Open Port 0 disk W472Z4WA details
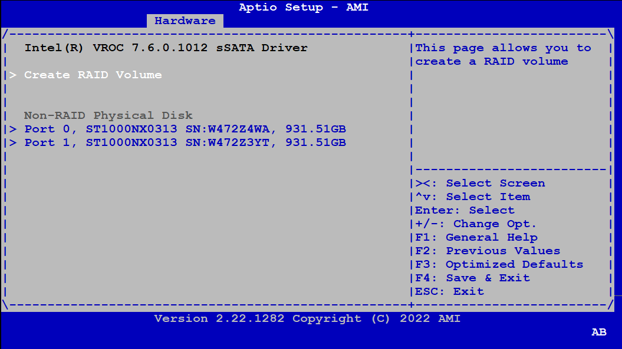The image size is (622, 349). coord(185,129)
